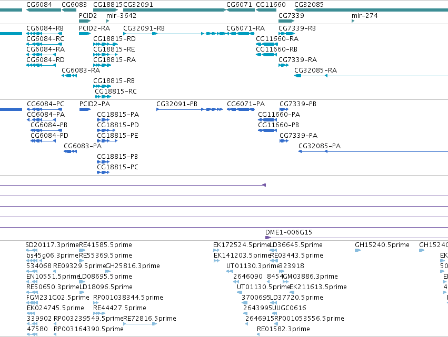Click the CG6083 gene label

pyautogui.click(x=74, y=5)
